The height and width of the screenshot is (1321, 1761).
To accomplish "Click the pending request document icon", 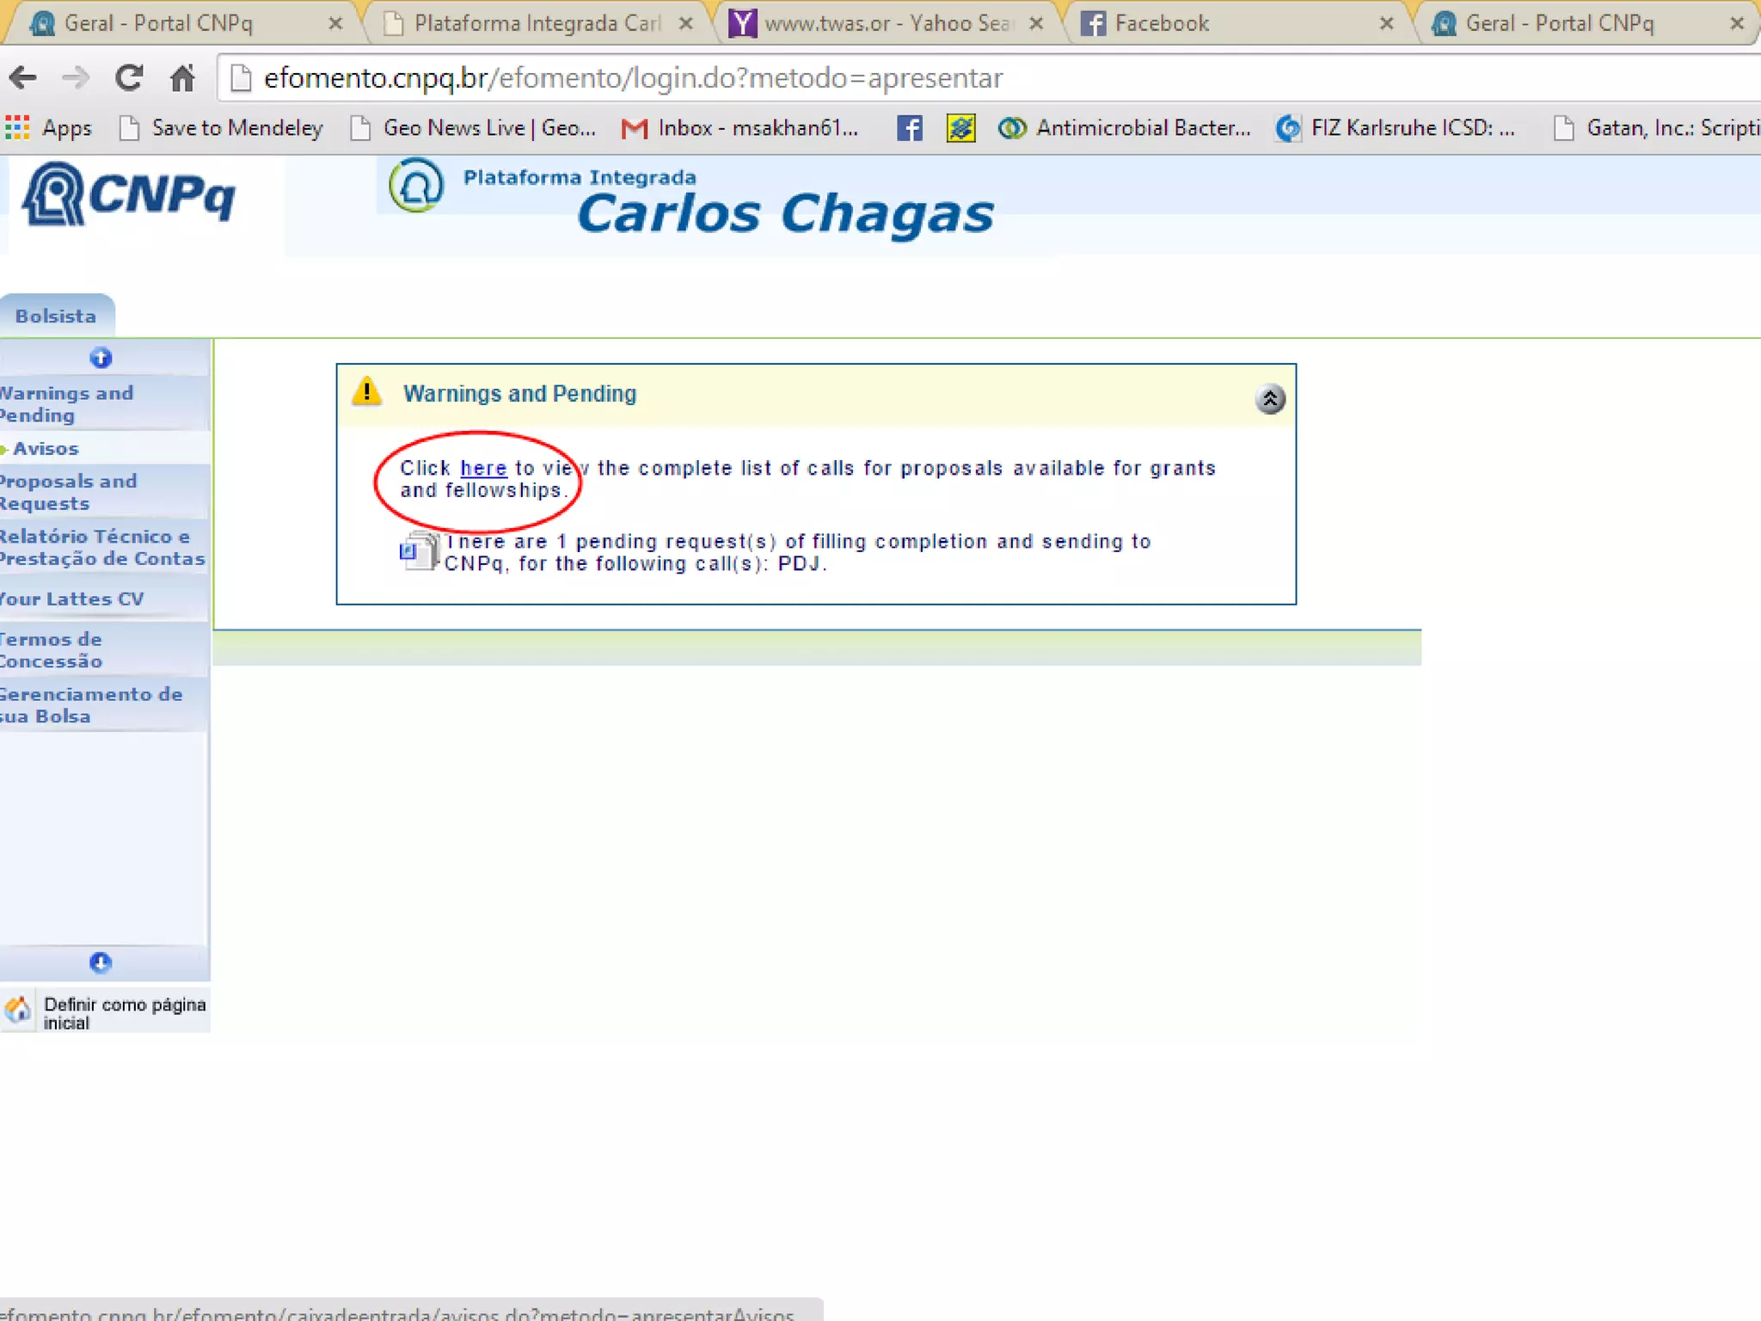I will pos(419,551).
